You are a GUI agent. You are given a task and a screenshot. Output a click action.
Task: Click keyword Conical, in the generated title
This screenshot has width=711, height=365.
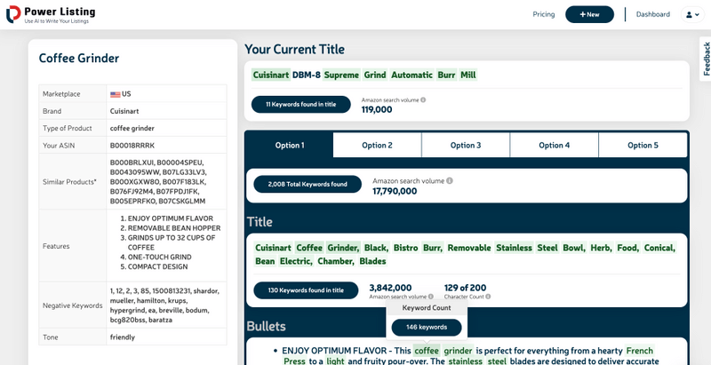(659, 248)
